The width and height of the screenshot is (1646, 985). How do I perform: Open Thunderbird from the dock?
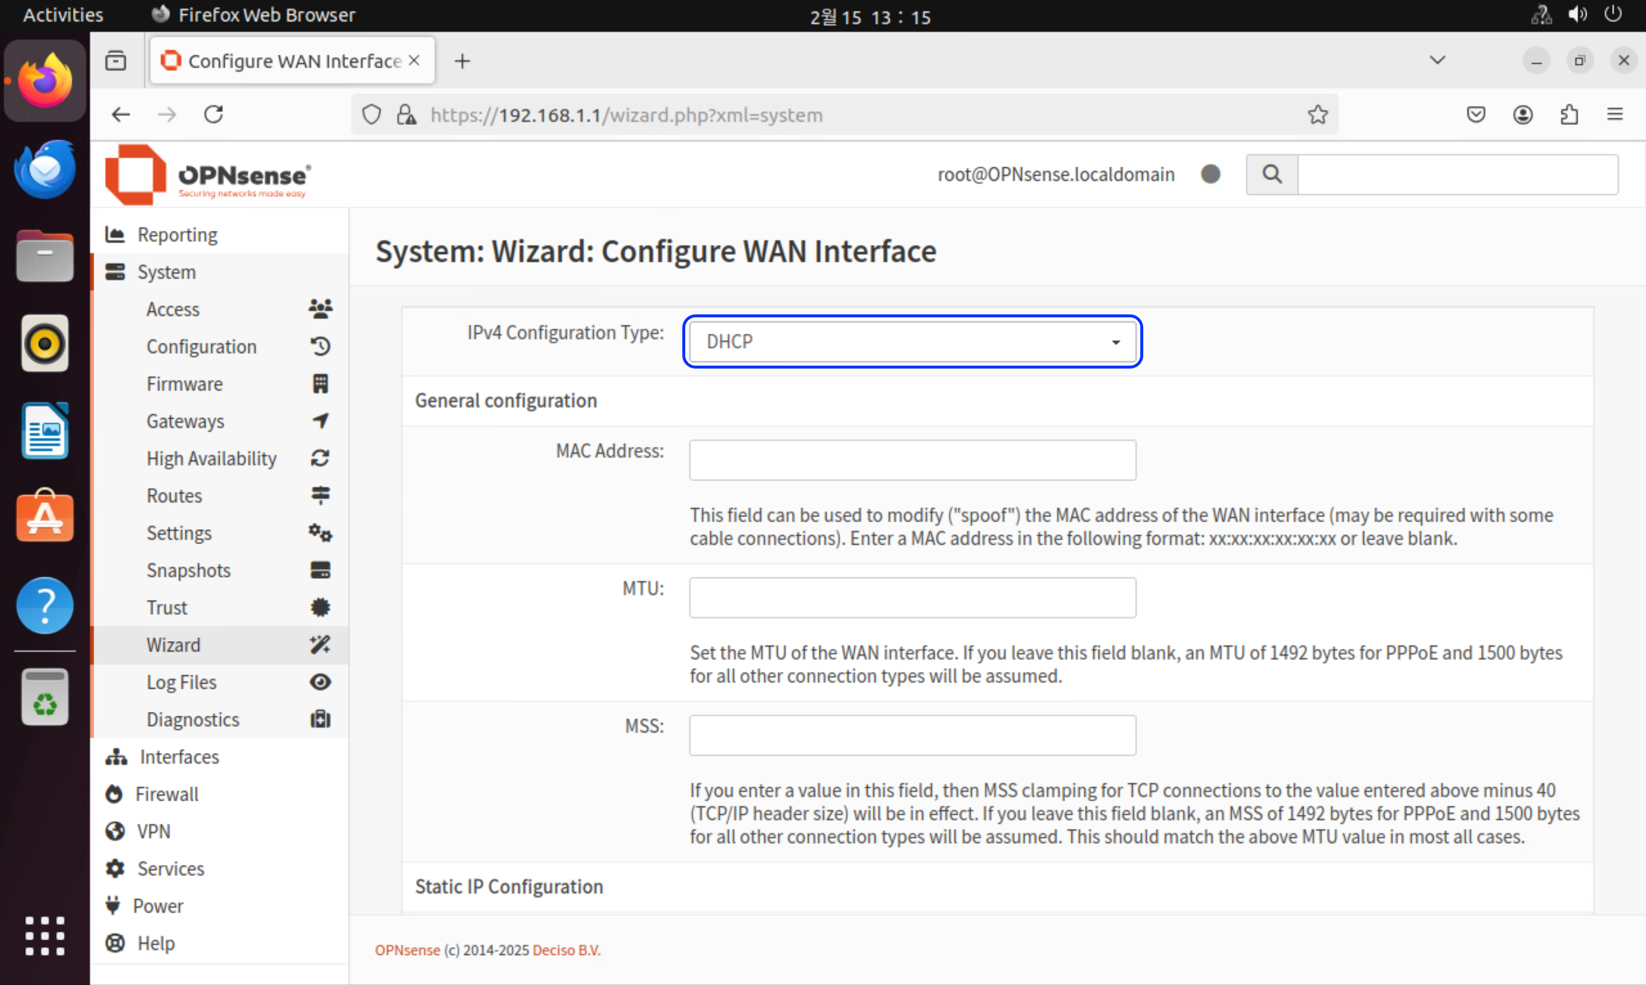coord(45,169)
